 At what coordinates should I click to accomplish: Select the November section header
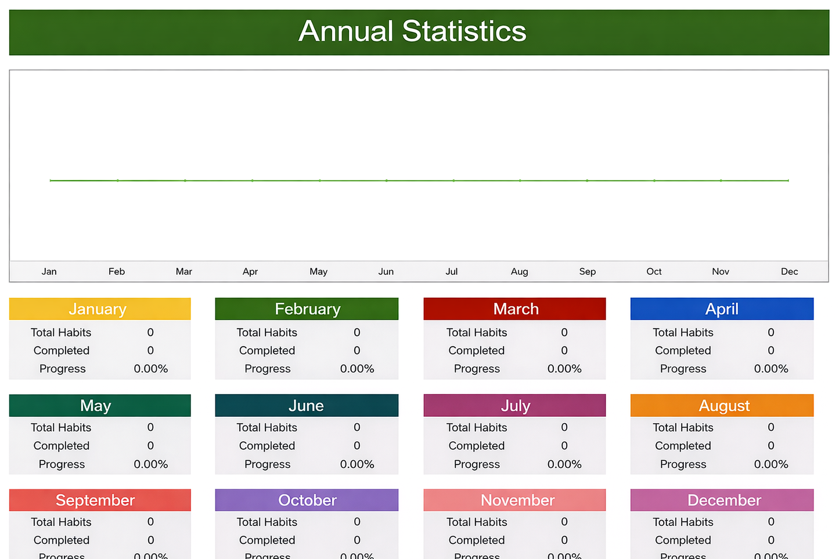[514, 500]
